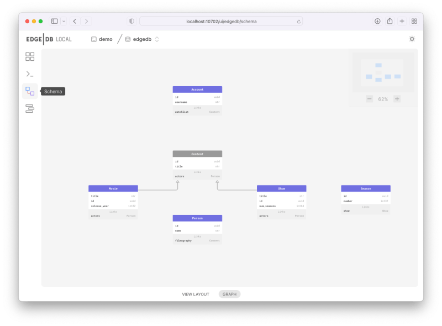
Task: Open a new tab with plus icon
Action: pyautogui.click(x=402, y=21)
